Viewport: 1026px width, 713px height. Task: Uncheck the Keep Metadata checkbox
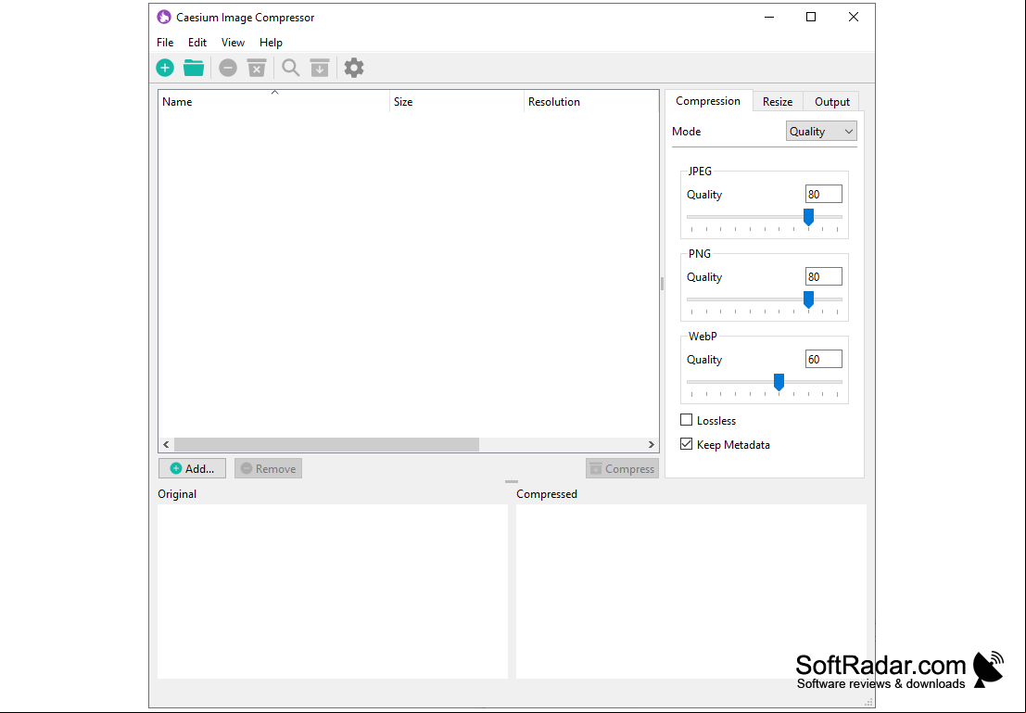[687, 444]
